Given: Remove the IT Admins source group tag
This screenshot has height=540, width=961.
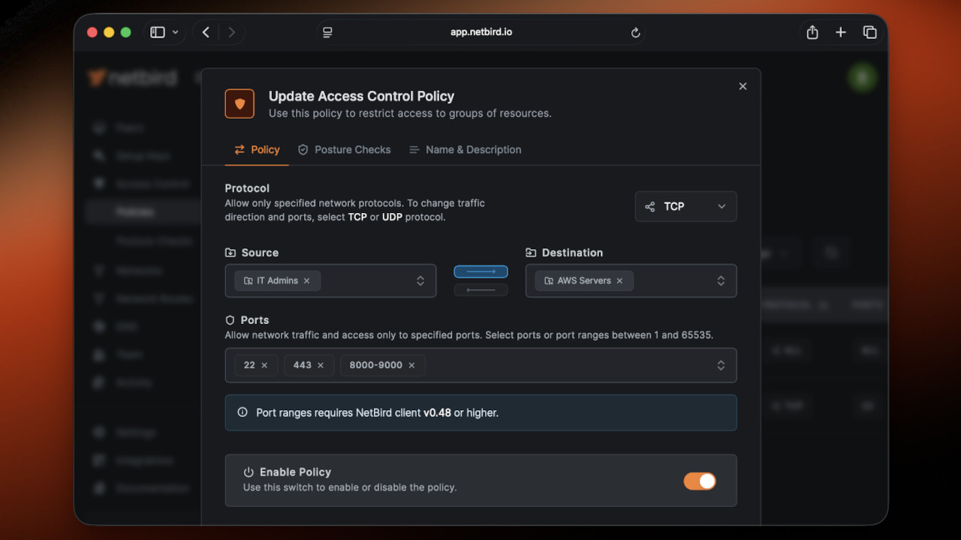Looking at the screenshot, I should (306, 280).
